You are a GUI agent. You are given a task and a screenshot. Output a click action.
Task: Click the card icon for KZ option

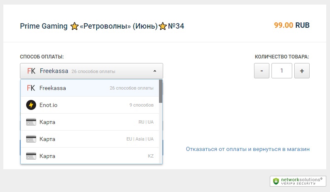(31, 156)
